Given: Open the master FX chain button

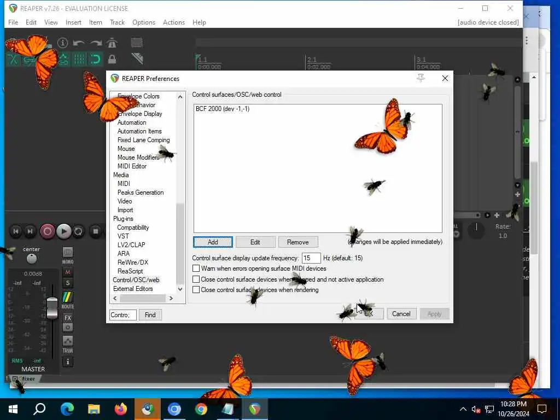Looking at the screenshot, I should tap(67, 318).
